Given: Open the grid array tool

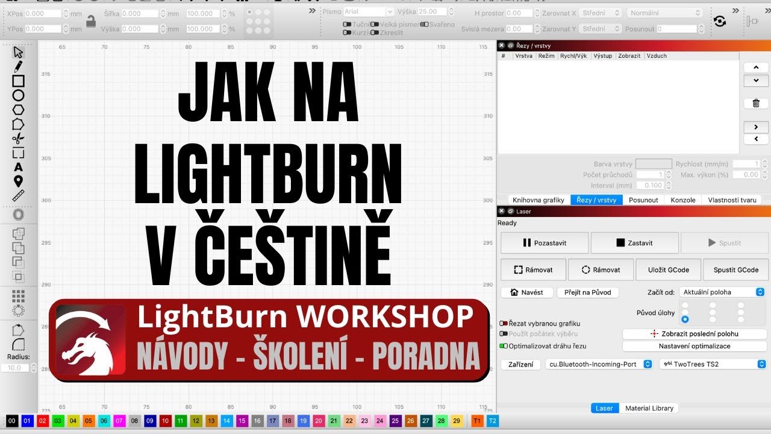Looking at the screenshot, I should pyautogui.click(x=18, y=296).
